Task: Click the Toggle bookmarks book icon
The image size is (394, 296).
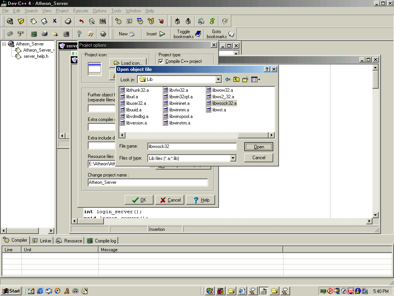Action: tap(198, 34)
